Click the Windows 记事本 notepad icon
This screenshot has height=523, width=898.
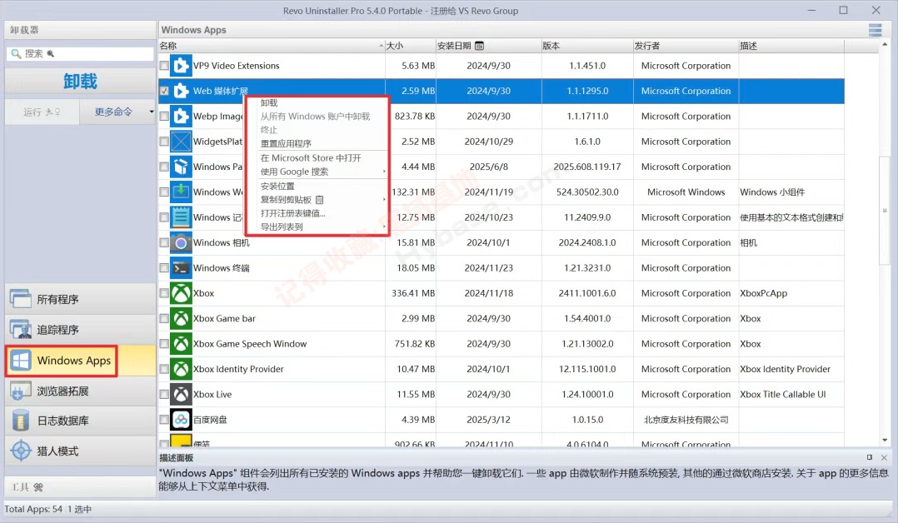pos(181,217)
